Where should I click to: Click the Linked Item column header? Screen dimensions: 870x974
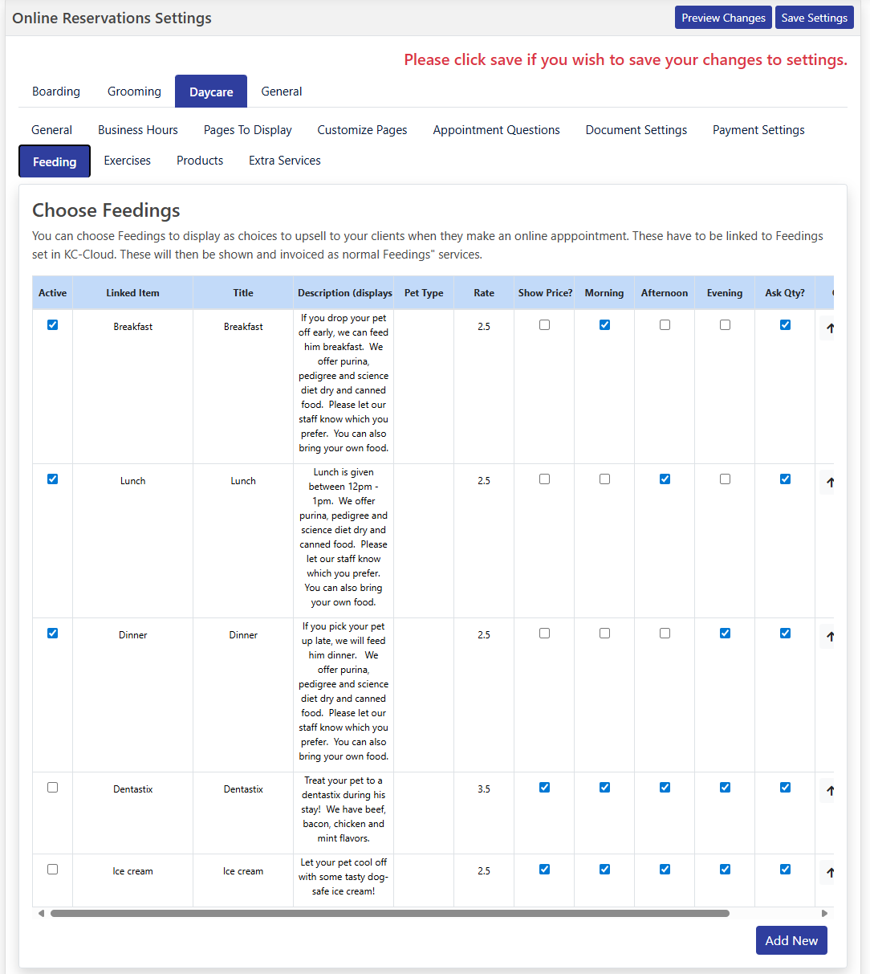tap(132, 293)
